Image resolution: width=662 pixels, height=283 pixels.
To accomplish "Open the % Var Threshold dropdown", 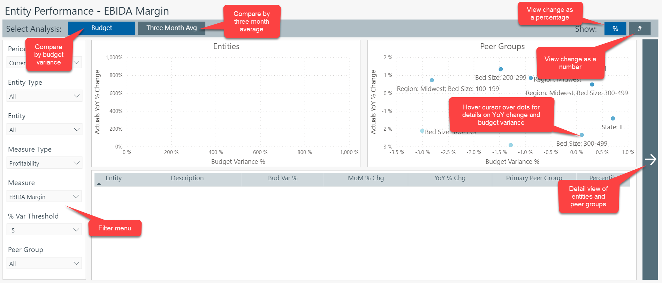I will 44,230.
